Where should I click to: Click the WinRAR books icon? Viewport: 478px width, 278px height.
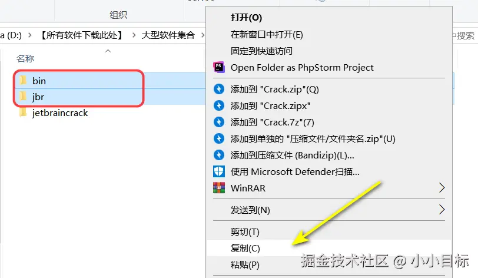click(219, 188)
